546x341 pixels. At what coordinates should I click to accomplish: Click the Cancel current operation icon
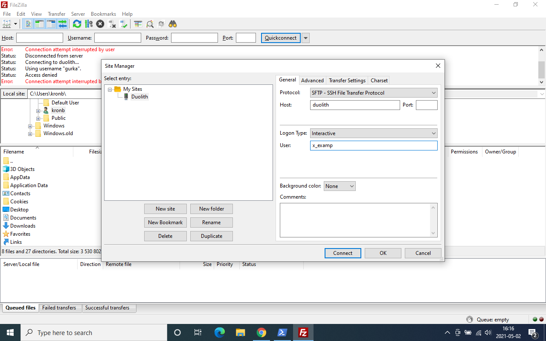(x=100, y=24)
